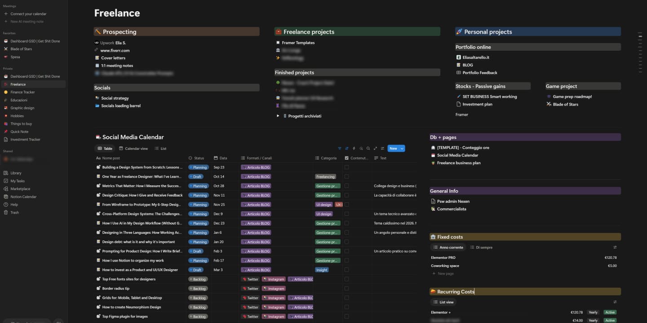This screenshot has height=323, width=647.
Task: Click the Help icon in the sidebar
Action: click(6, 205)
